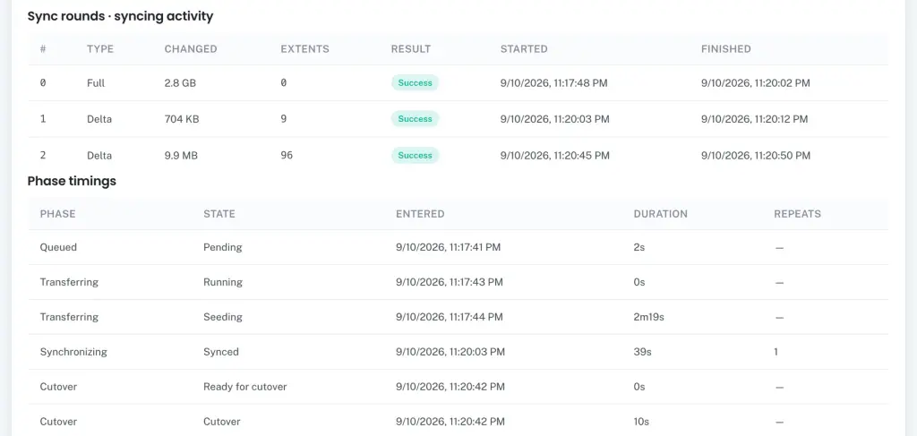
Task: Click the 2.8 GB changed value
Action: tap(180, 83)
